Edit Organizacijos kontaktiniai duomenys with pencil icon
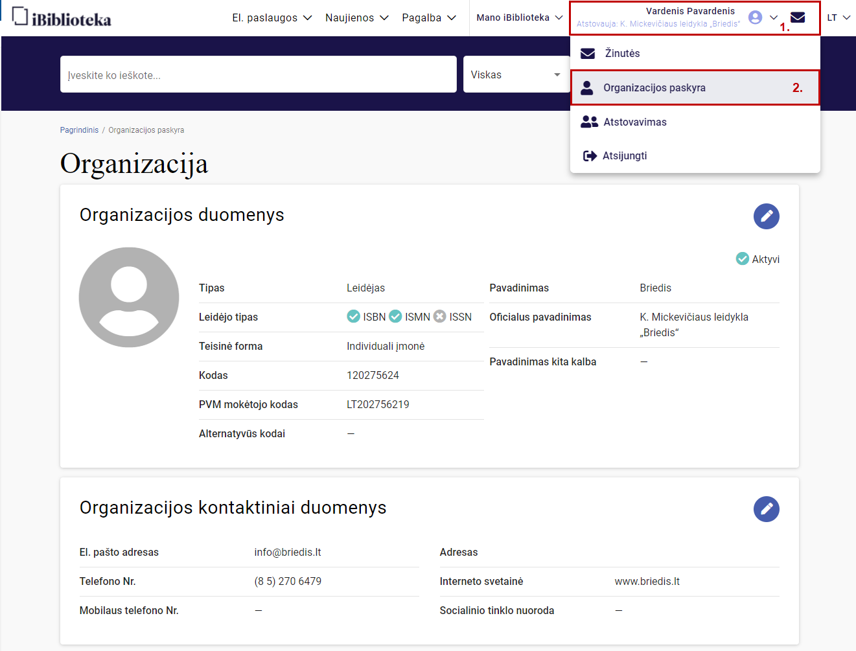Viewport: 856px width, 651px height. [x=766, y=509]
